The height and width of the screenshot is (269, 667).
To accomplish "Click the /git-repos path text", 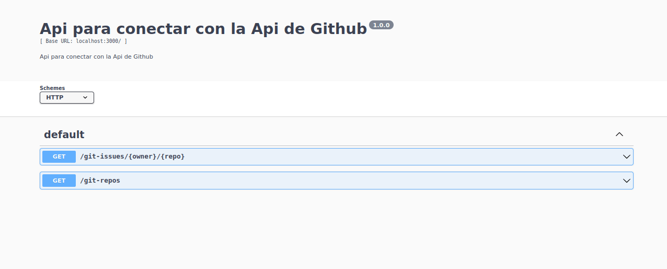I will (x=100, y=181).
